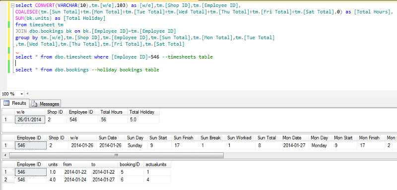Select the actualunits column header
Screen dimensions: 397x190
click(x=157, y=164)
